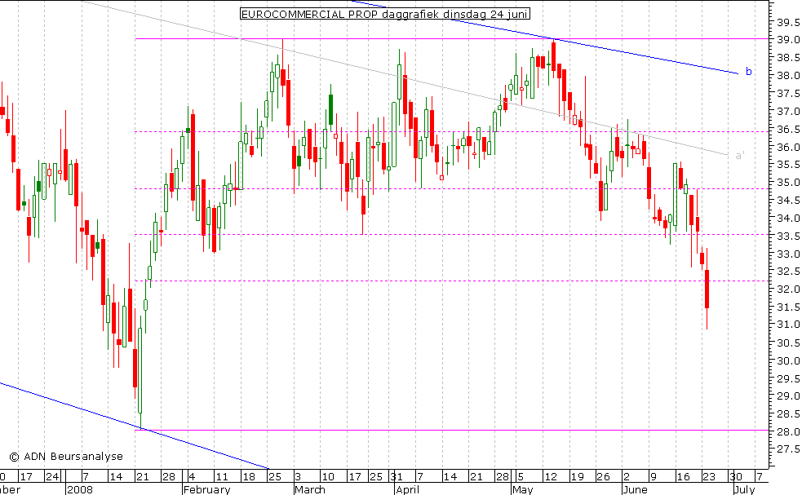
Task: Click the 29.0 price axis value
Action: tap(788, 396)
